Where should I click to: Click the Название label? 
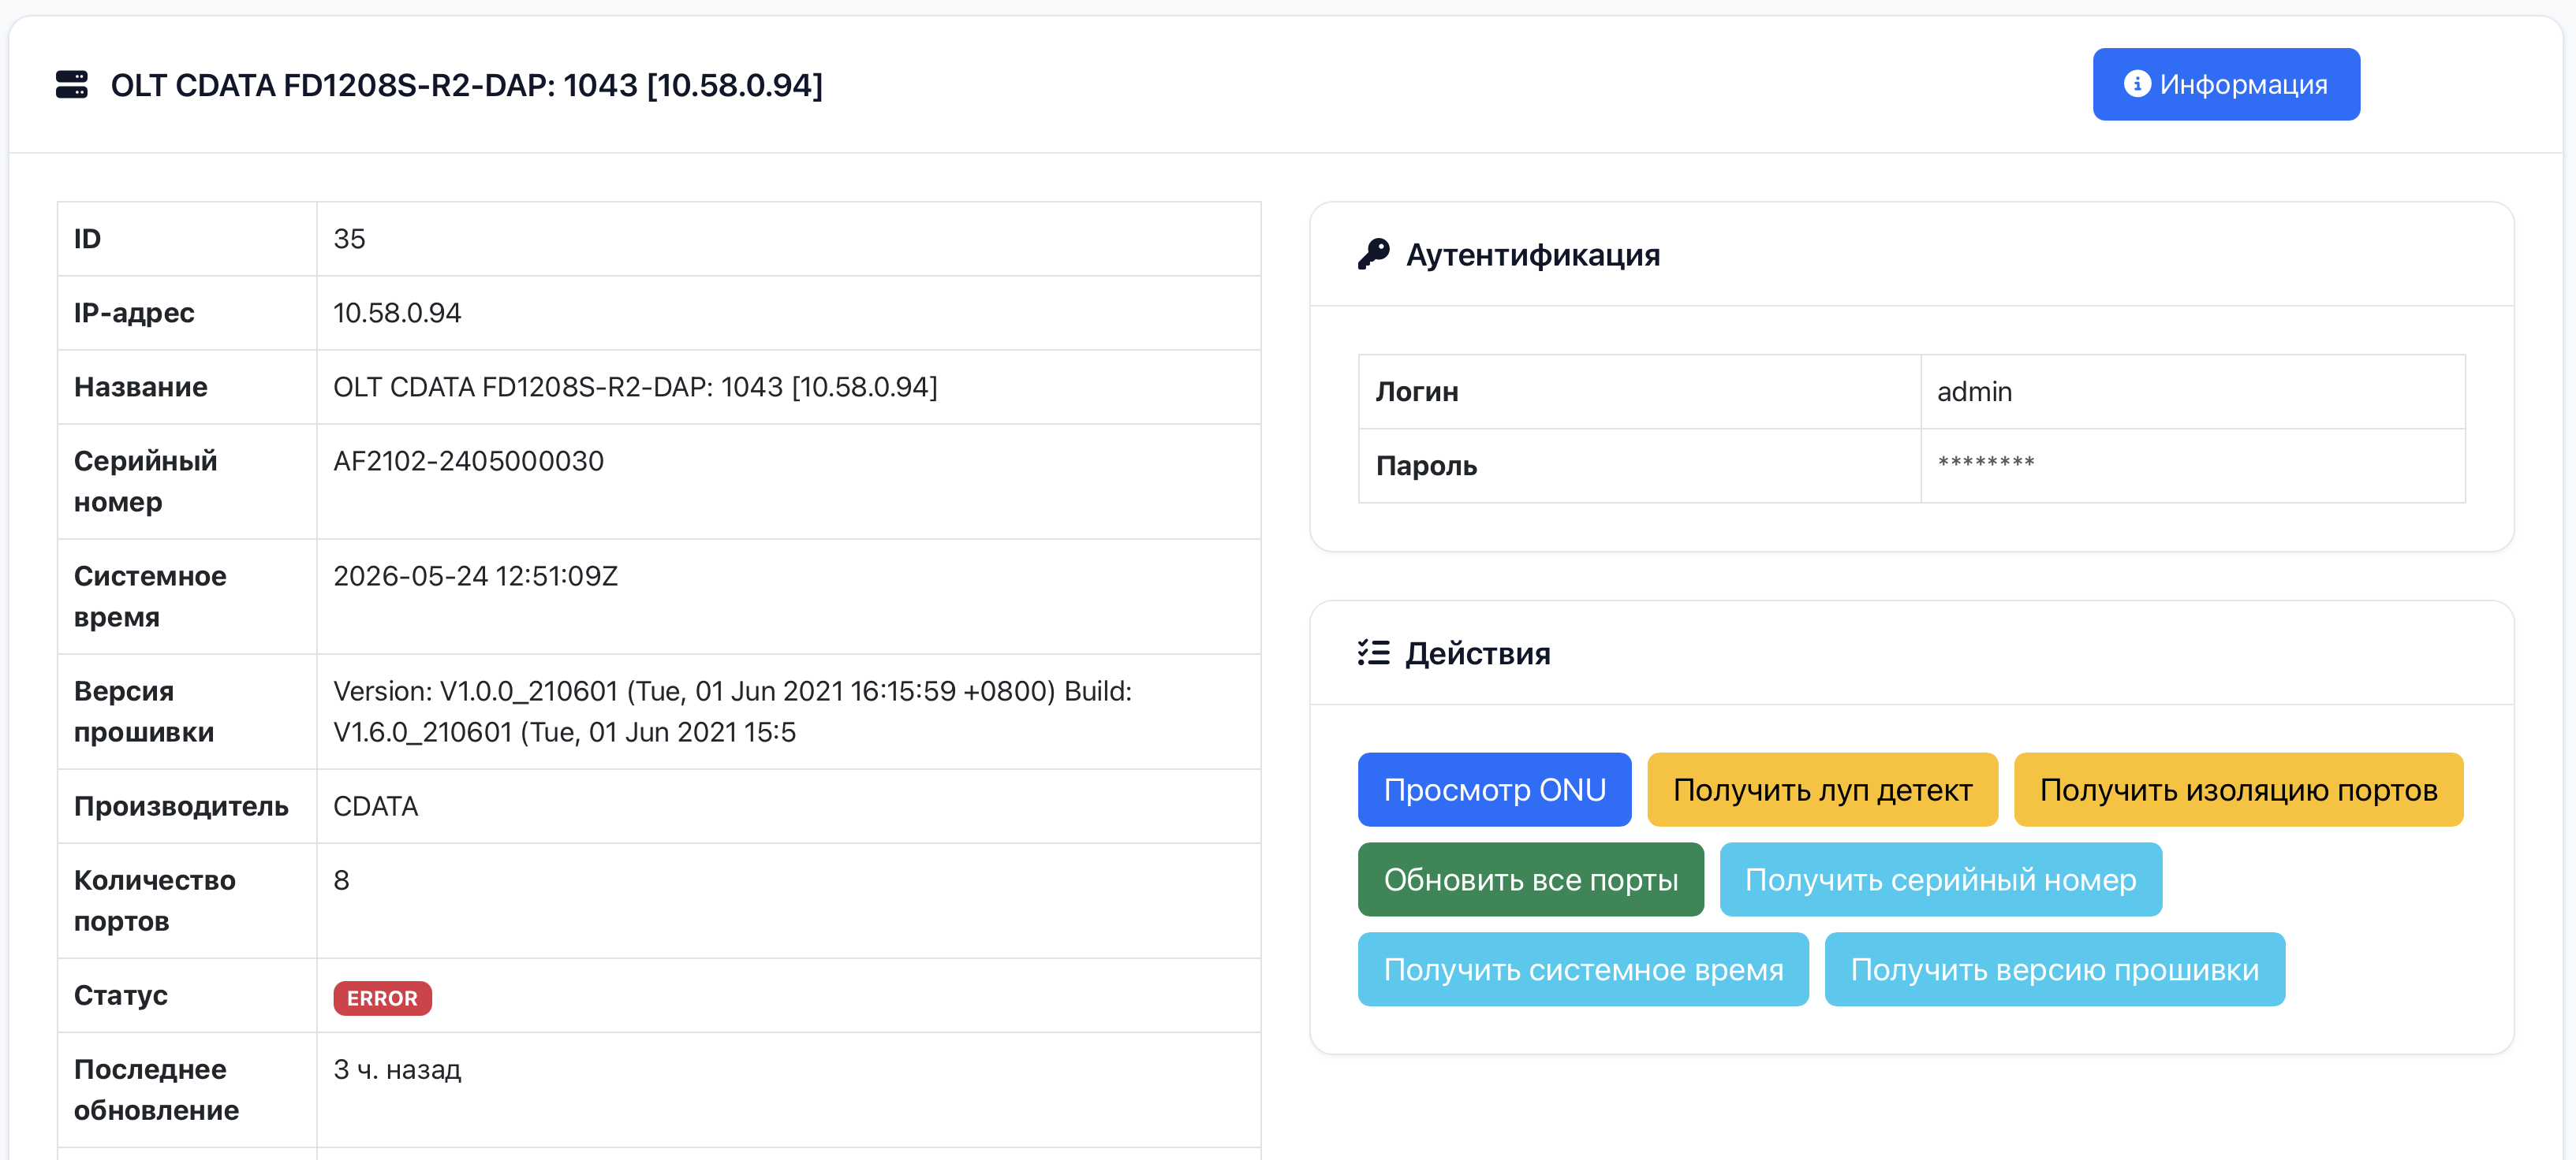[141, 387]
